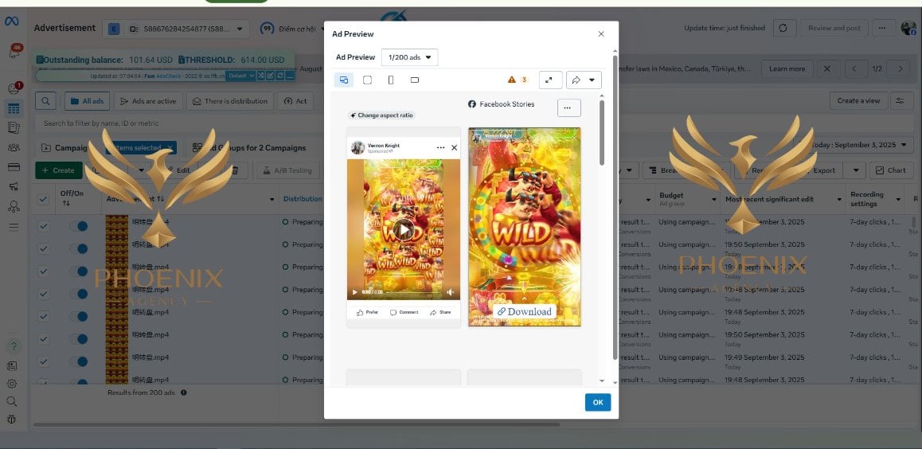This screenshot has height=449, width=922.
Task: Open the Audiences people icon
Action: coord(14,147)
